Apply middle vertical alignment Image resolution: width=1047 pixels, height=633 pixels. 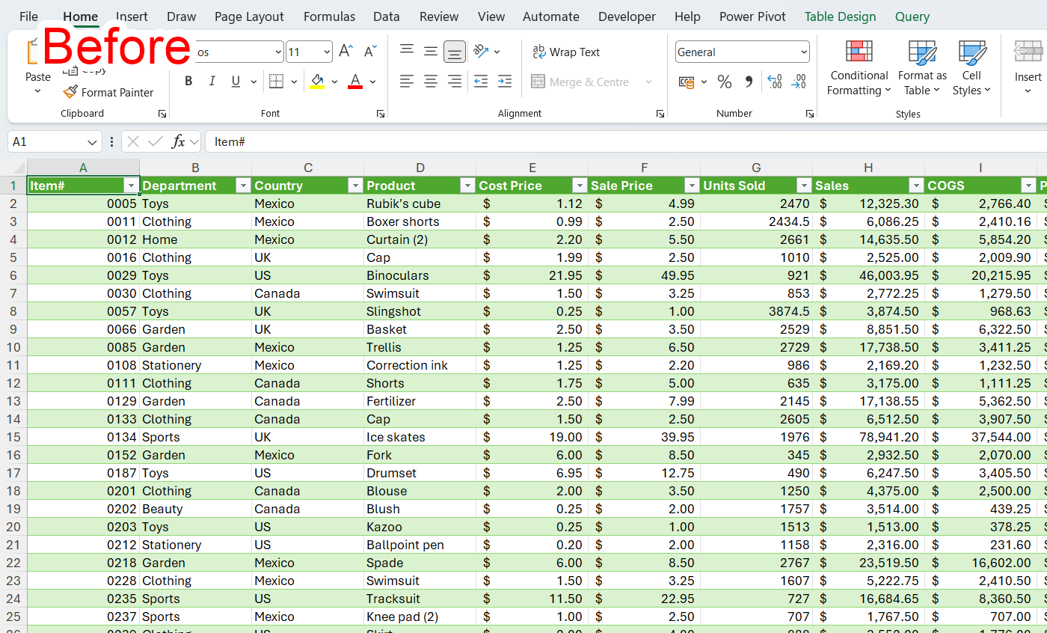[431, 51]
